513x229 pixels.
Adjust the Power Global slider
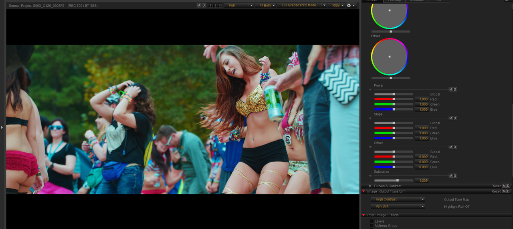394,94
